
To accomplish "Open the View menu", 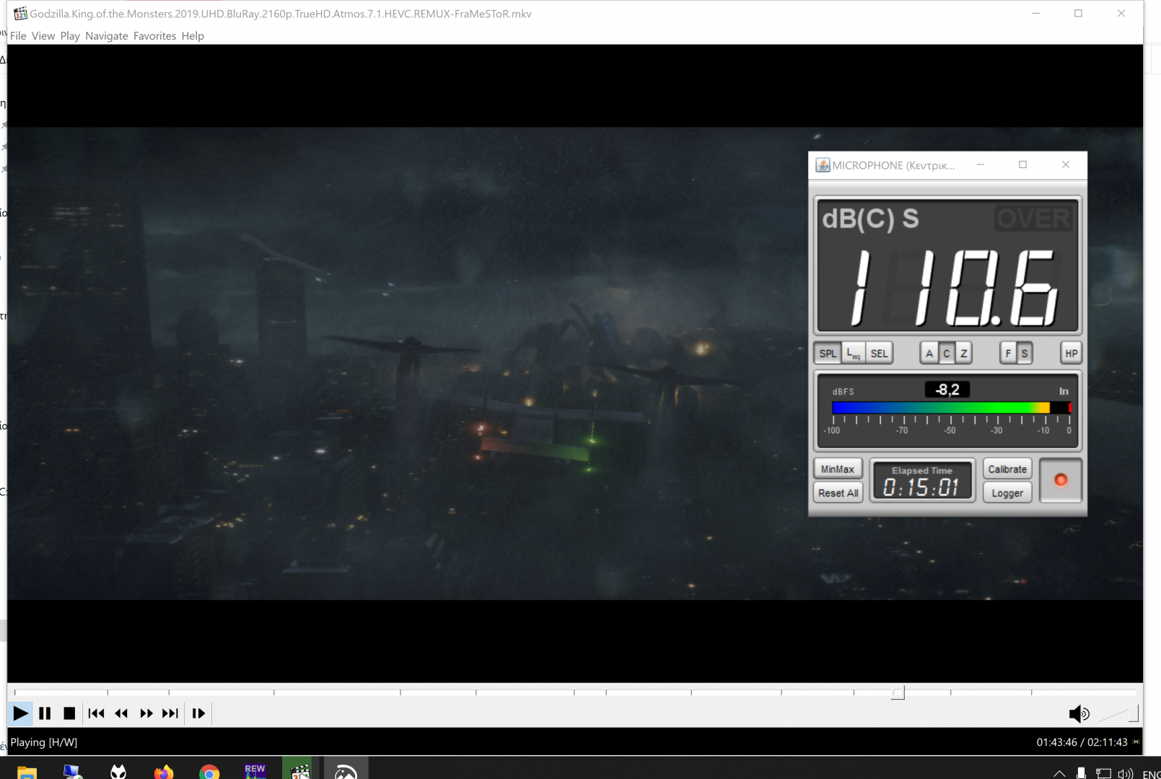I will pyautogui.click(x=43, y=36).
